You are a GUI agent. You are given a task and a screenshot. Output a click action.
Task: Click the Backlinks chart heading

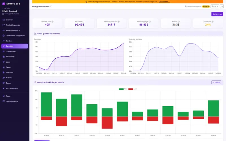pyautogui.click(x=38, y=39)
